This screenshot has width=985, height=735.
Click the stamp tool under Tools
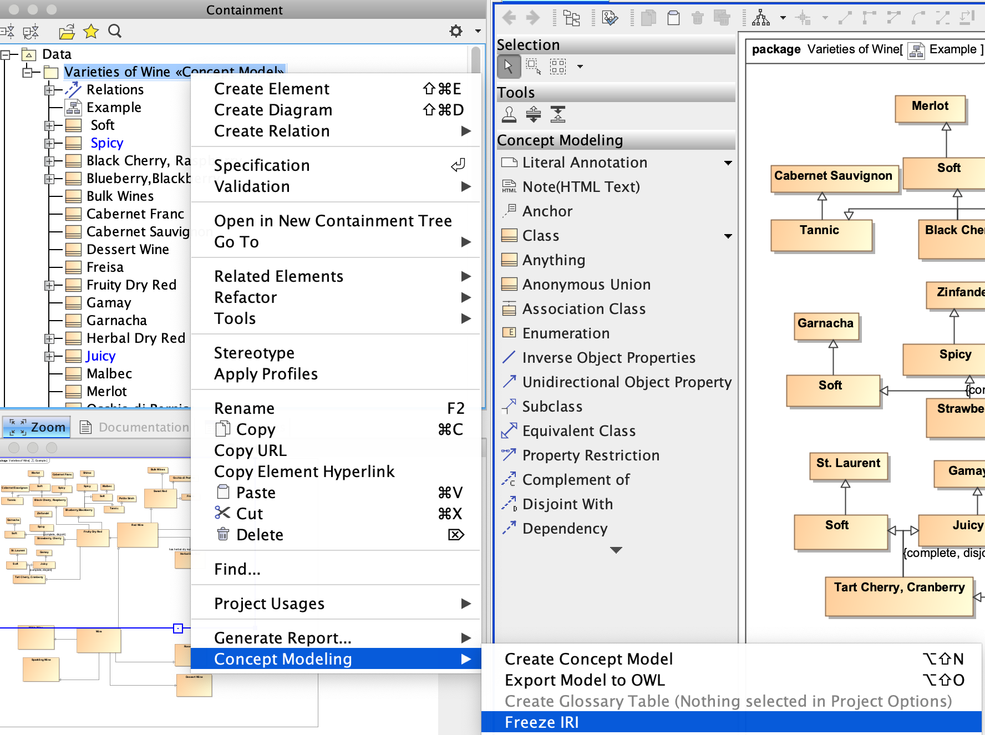(x=509, y=114)
